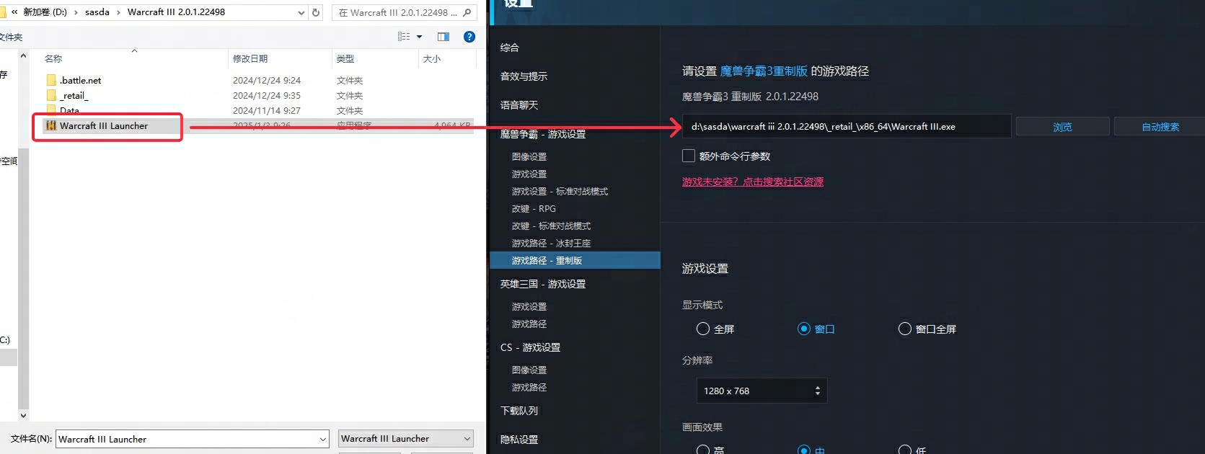Click the refresh icon beside the address bar

tap(316, 12)
